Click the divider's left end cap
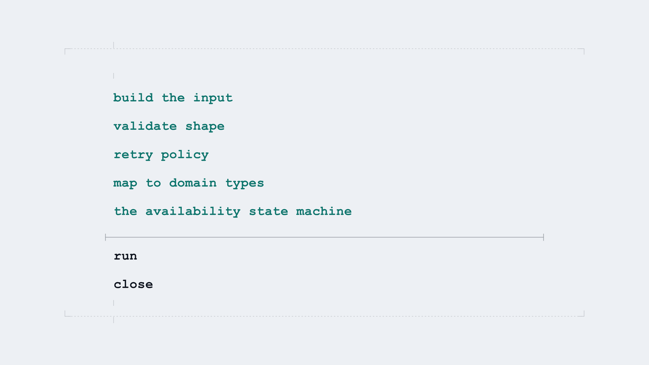 click(x=105, y=237)
